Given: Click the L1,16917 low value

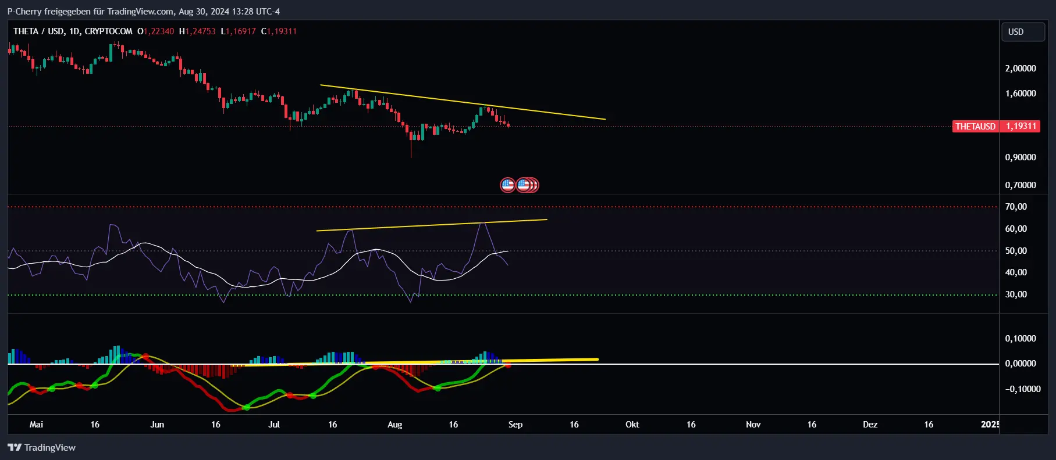Looking at the screenshot, I should click(x=238, y=31).
